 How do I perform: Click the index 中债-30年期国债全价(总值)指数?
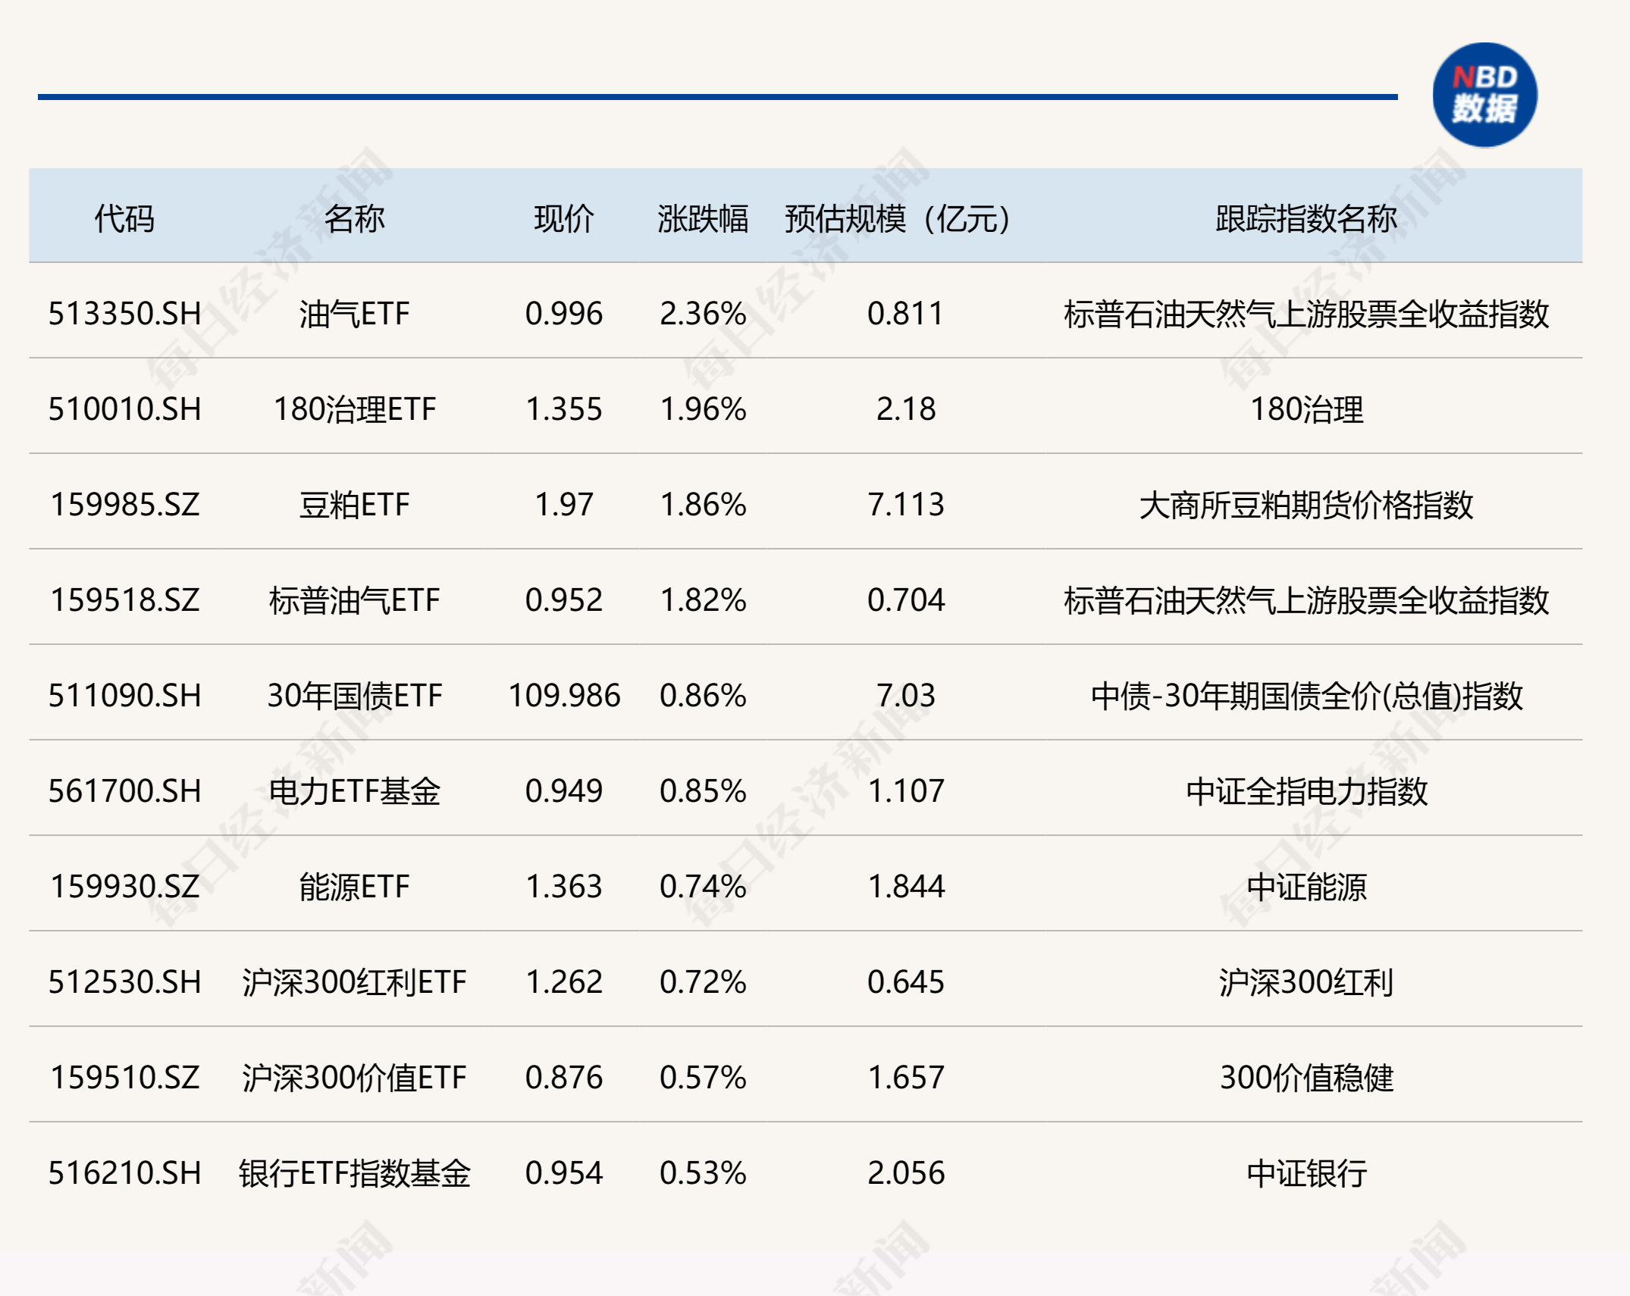click(x=1306, y=696)
